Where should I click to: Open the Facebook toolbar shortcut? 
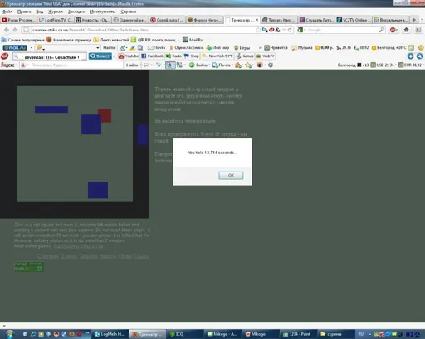coord(152,56)
